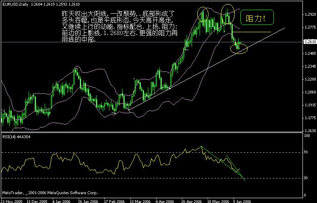Click the 1.2920 price axis label
The image size is (317, 203).
tap(310, 14)
